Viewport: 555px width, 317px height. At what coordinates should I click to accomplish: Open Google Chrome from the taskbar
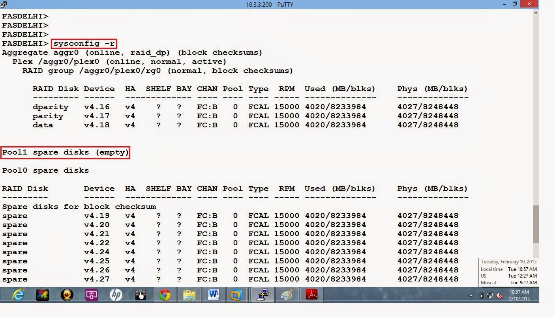coord(165,295)
